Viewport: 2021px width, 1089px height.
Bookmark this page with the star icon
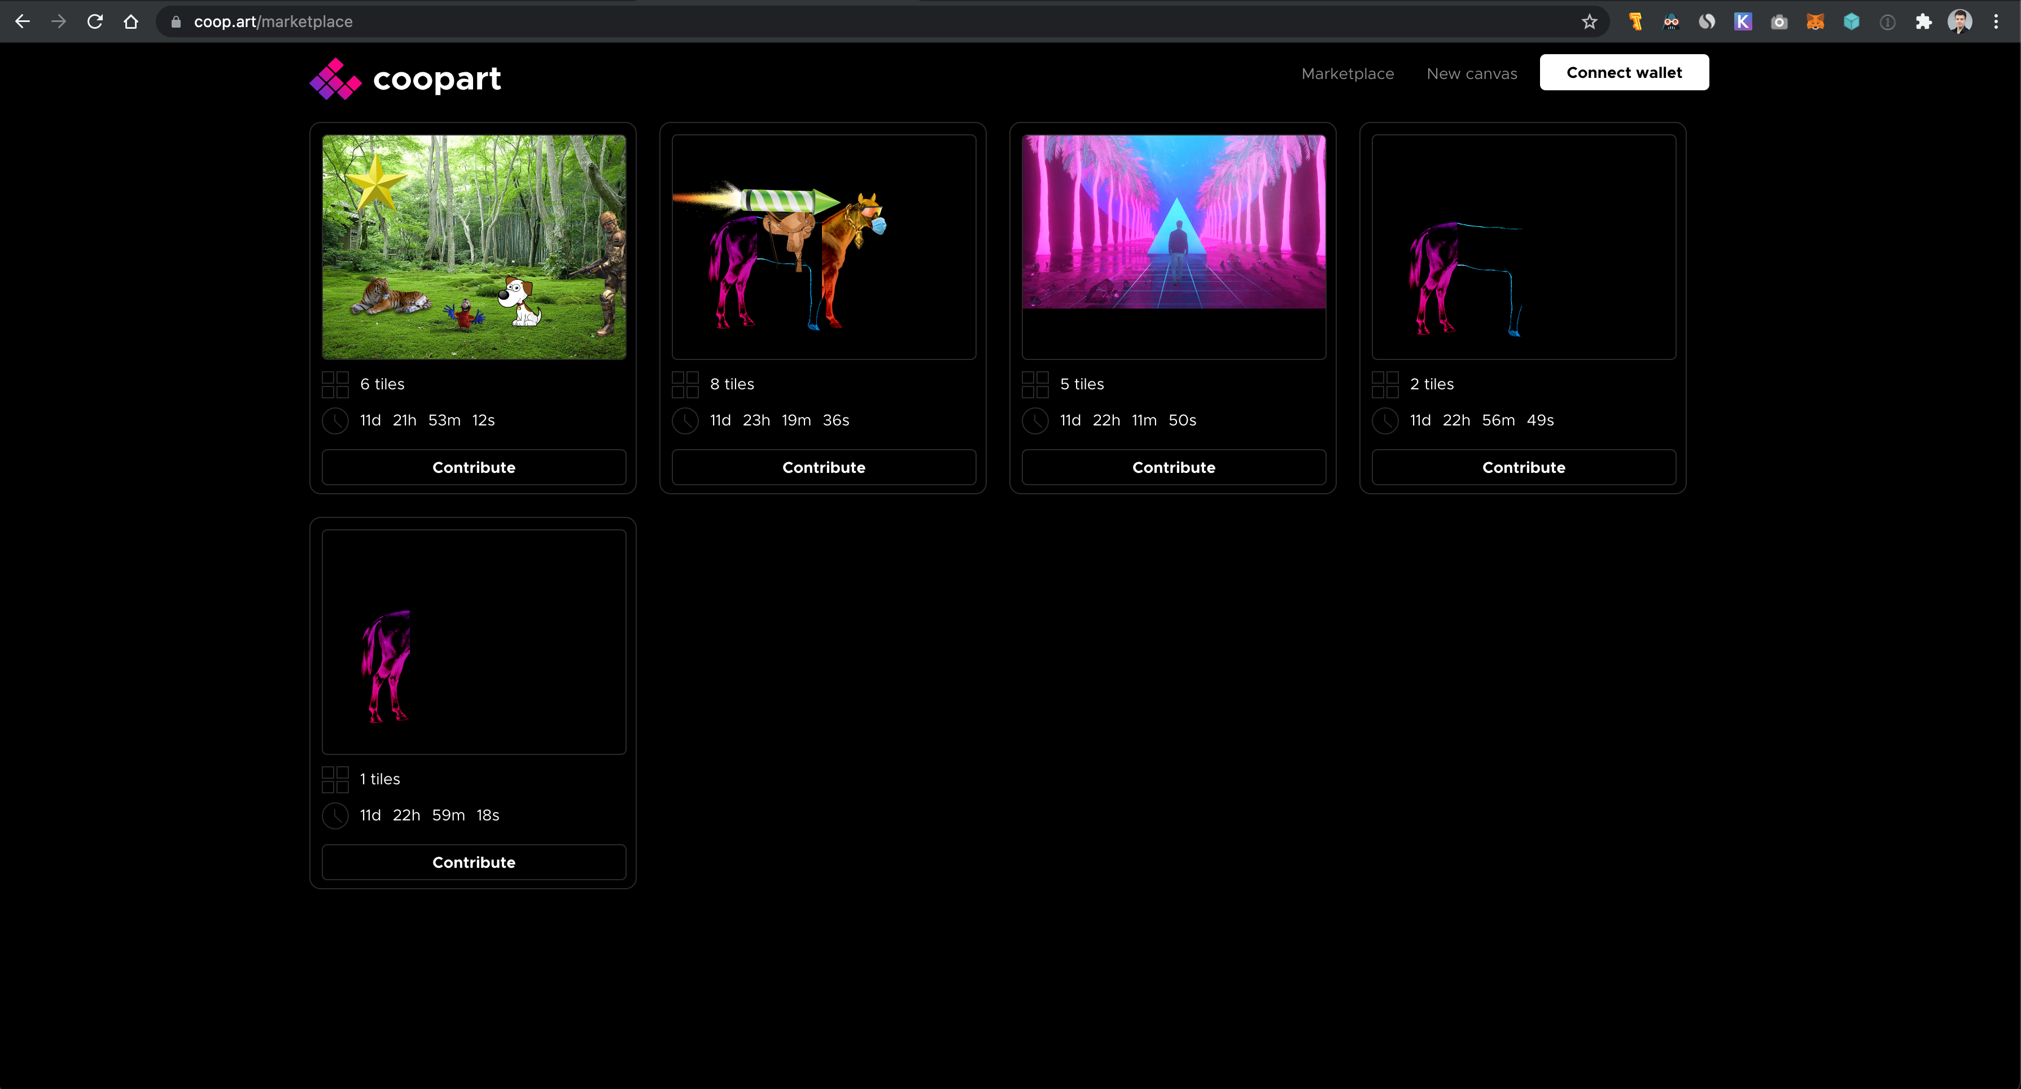click(1589, 22)
